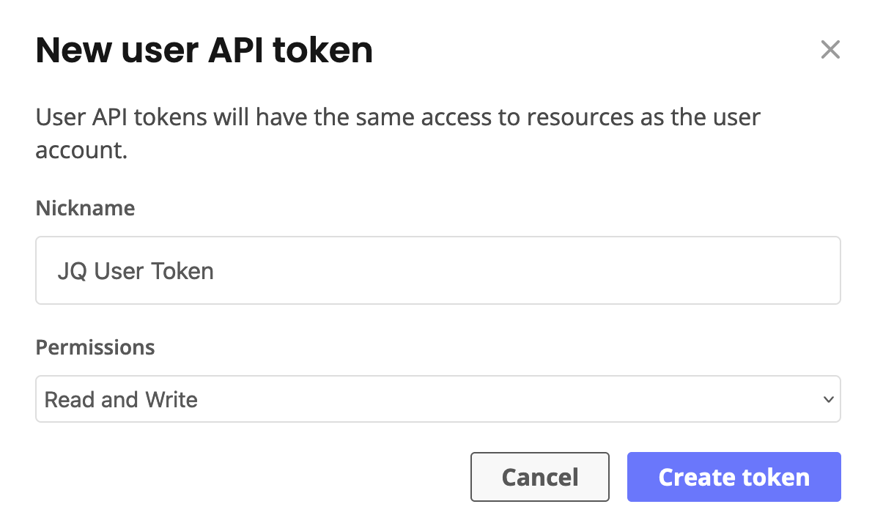Click Cancel to abort token creation
The width and height of the screenshot is (872, 526).
[539, 477]
